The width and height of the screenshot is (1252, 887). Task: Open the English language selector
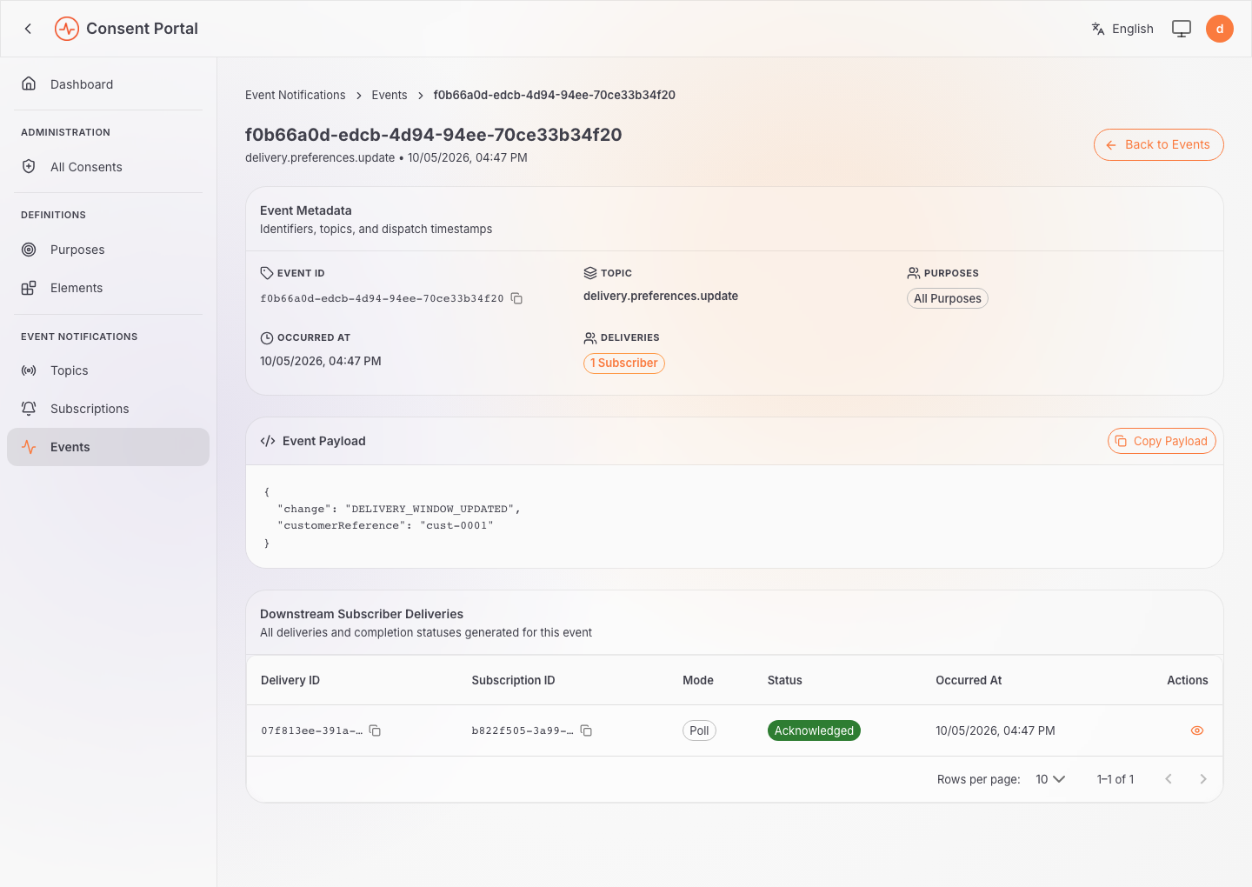pos(1122,29)
